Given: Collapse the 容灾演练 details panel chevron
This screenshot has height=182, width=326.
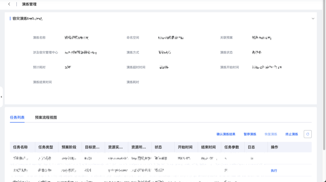Looking at the screenshot, I should 313,19.
